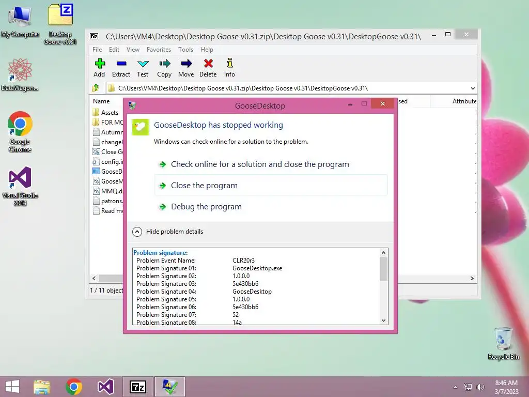Click the Attributes column header
This screenshot has width=529, height=397.
[464, 101]
